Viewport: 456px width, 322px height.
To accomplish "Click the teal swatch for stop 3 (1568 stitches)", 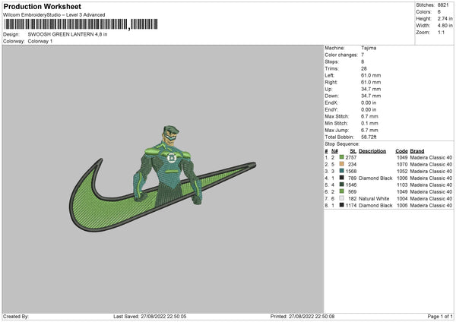I will pyautogui.click(x=342, y=171).
